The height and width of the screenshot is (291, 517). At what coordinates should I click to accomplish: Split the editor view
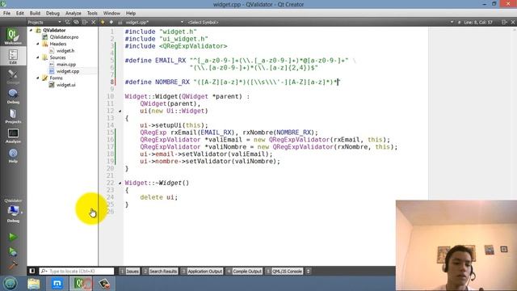click(504, 22)
